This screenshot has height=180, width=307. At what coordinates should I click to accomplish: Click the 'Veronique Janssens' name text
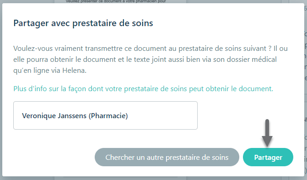click(54, 116)
